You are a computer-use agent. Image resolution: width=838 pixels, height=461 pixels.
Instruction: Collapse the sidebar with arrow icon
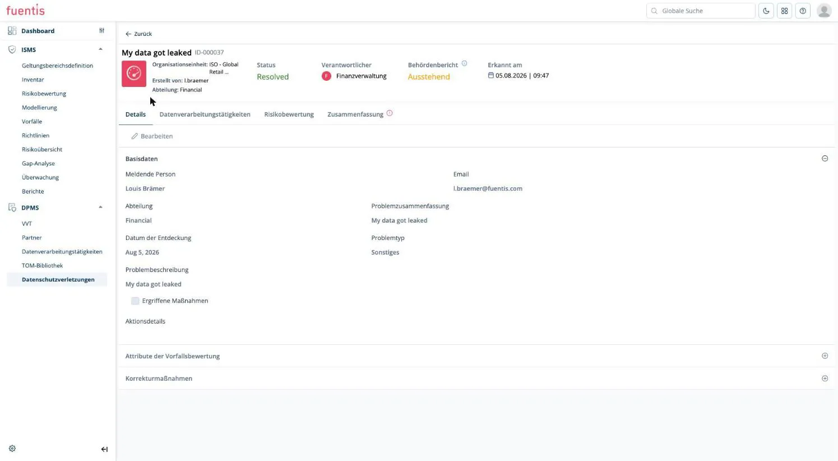pyautogui.click(x=104, y=449)
